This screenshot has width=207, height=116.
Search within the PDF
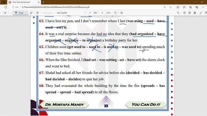tap(178, 13)
